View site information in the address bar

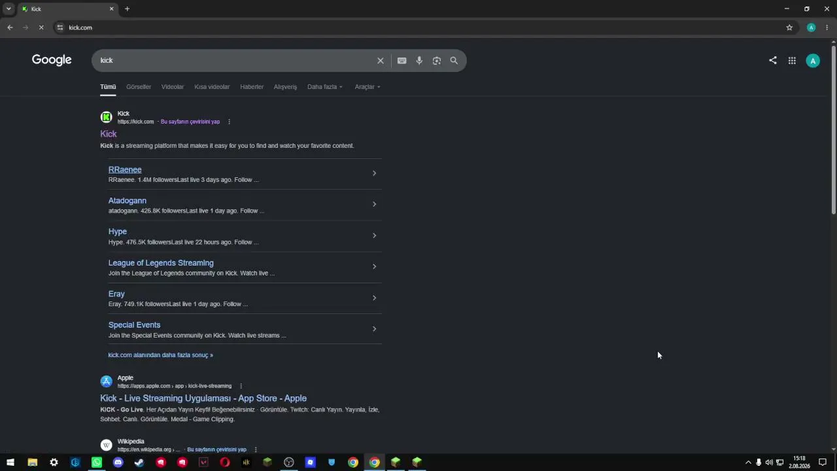60,27
